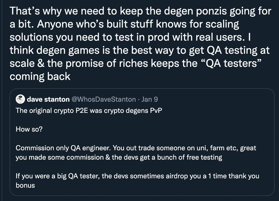
Task: Click dave stanton's profile avatar
Action: pos(20,98)
